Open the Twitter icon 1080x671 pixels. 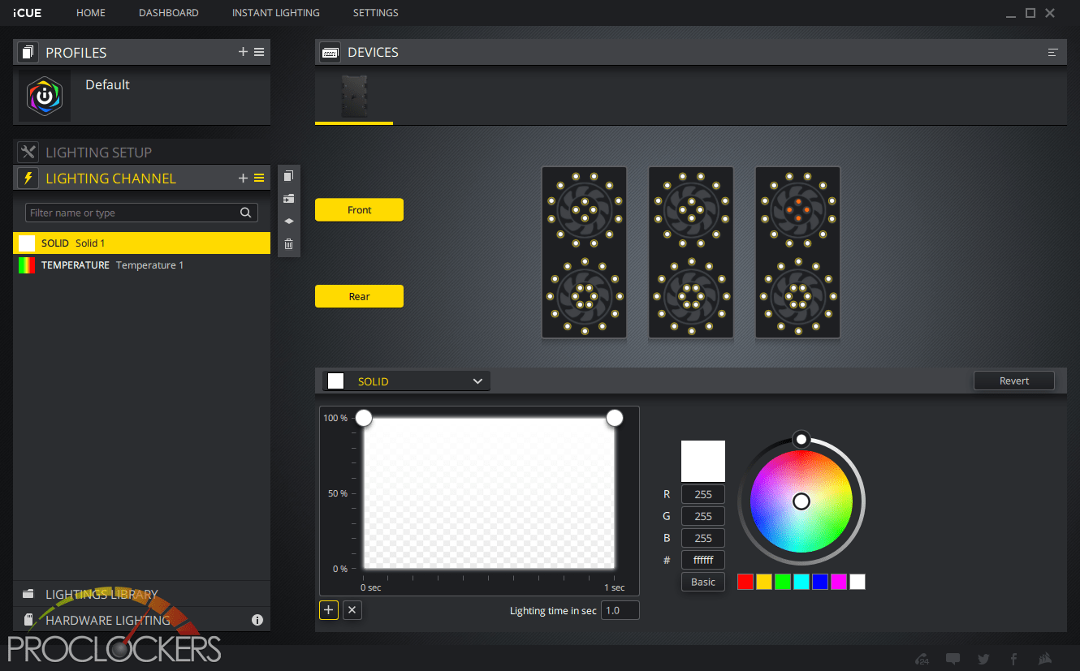[x=984, y=659]
